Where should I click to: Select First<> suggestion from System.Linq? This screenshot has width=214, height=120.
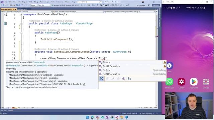pos(132,70)
